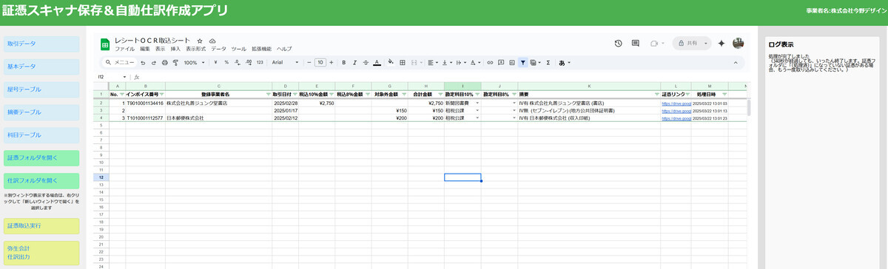
Task: Open filter arrow on 合計金額 header
Action: (441, 95)
